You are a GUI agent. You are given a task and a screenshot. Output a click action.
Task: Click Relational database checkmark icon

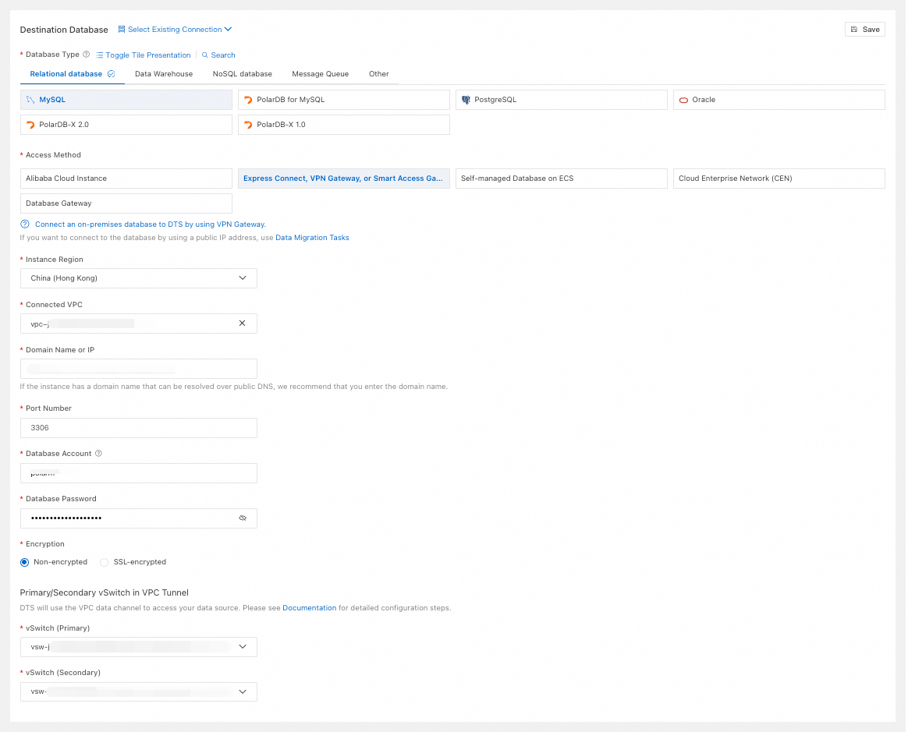[x=112, y=74]
